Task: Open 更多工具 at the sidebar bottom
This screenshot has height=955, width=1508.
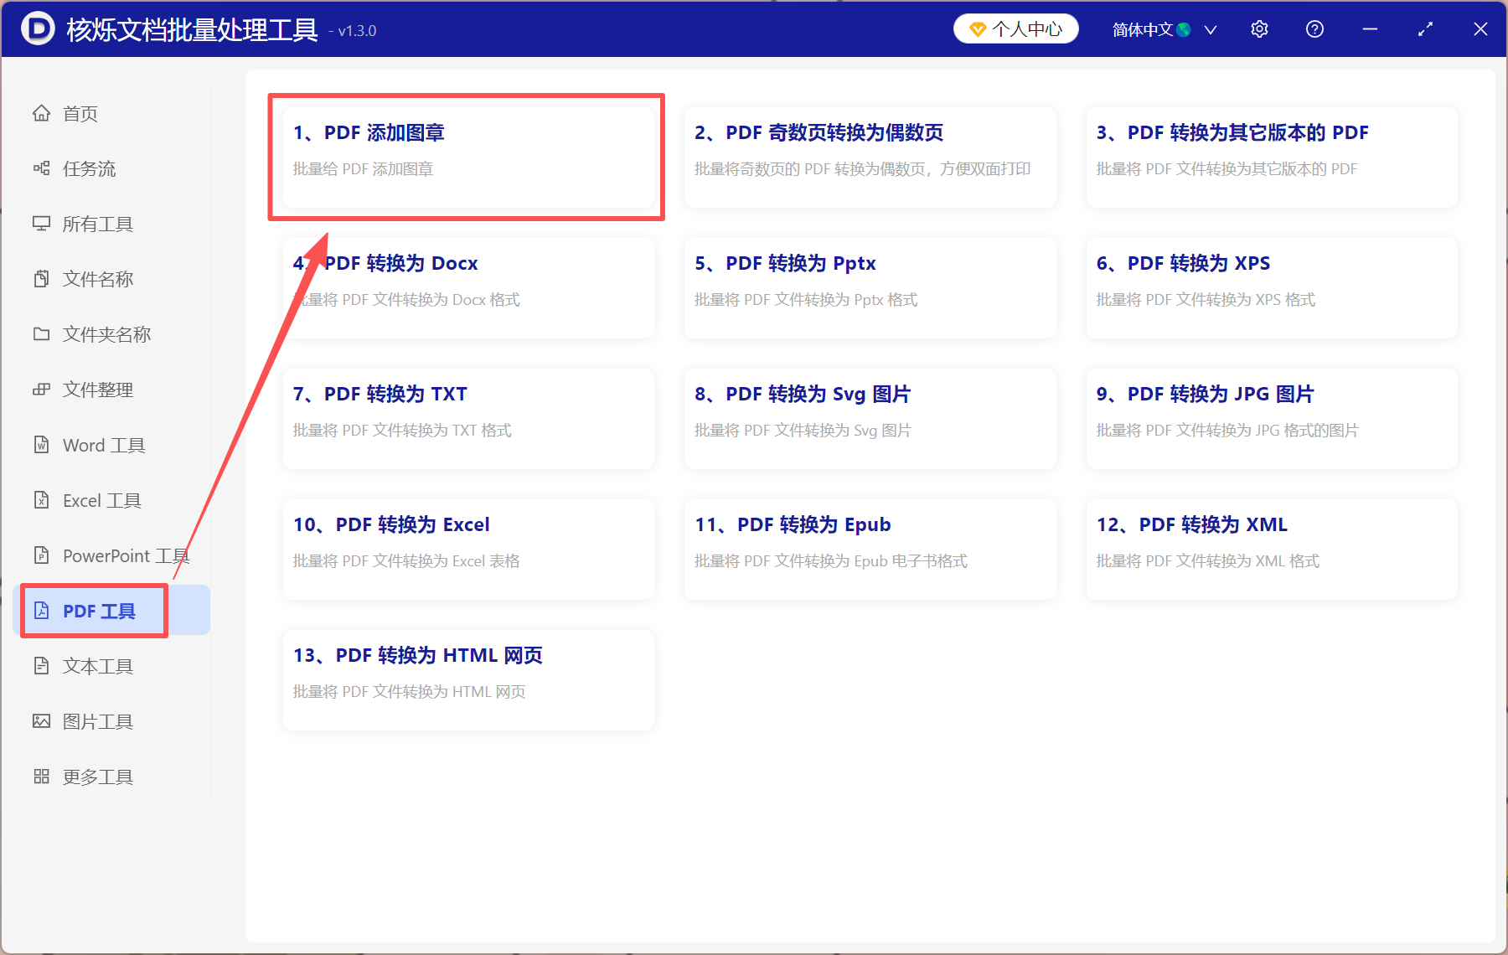Action: pos(42,776)
